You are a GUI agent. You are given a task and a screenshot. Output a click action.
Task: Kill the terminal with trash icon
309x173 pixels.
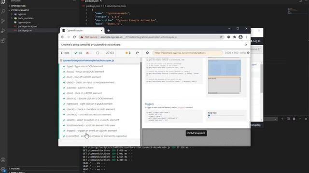pyautogui.click(x=294, y=119)
